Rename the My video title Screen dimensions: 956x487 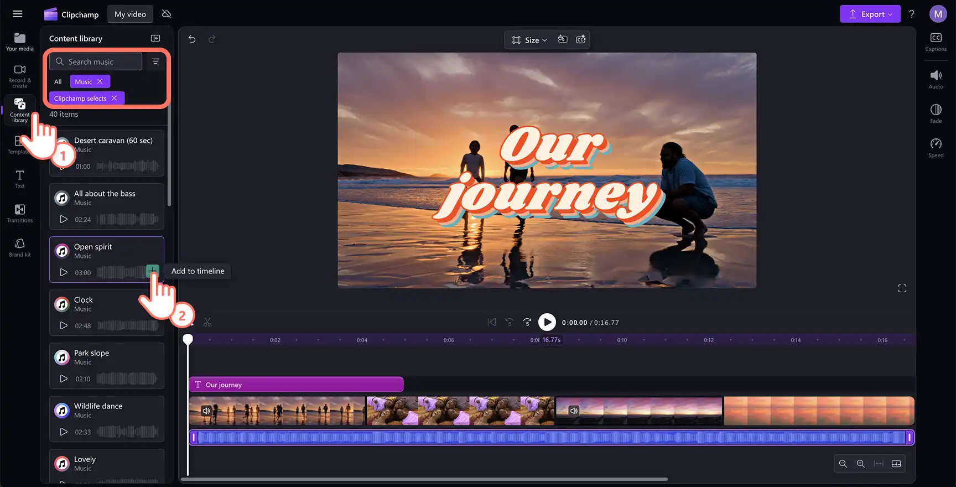tap(130, 14)
